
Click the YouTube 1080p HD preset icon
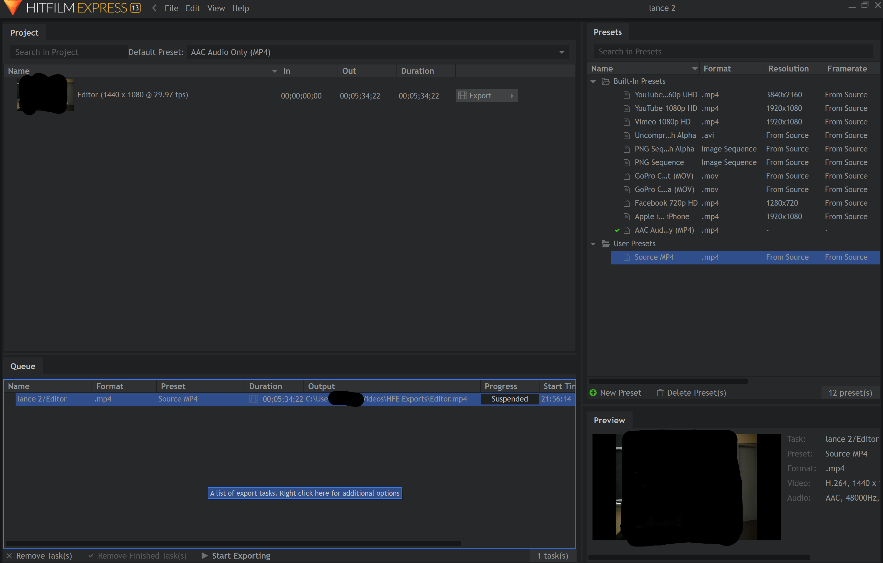[x=626, y=109]
